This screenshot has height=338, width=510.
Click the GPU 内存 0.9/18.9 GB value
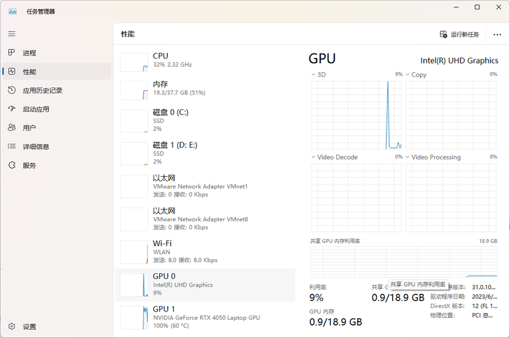pos(335,321)
